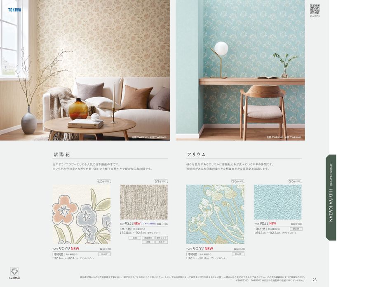Click the TWP 9079 NEW product label

tap(66, 248)
